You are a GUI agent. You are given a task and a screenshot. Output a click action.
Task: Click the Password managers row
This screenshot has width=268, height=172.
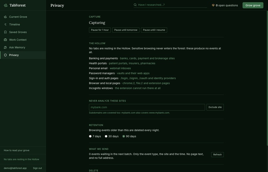click(x=119, y=73)
